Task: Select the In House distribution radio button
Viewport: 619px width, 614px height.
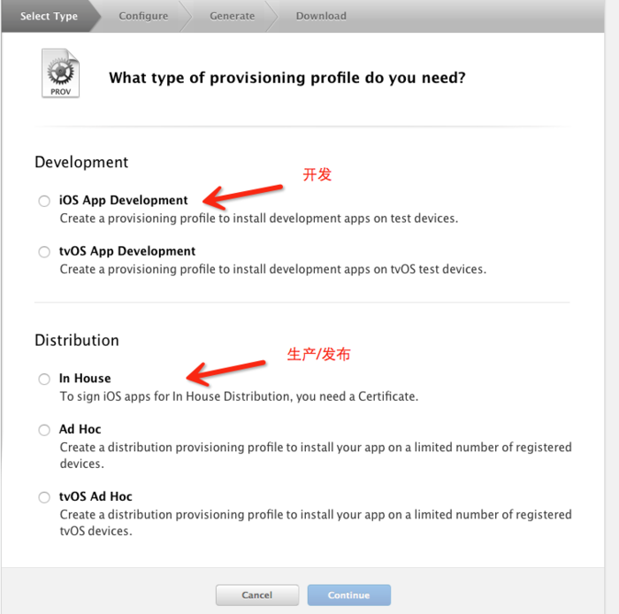Action: 44,379
